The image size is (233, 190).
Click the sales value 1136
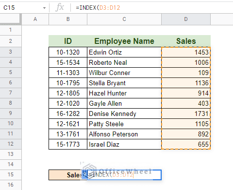[x=186, y=83]
